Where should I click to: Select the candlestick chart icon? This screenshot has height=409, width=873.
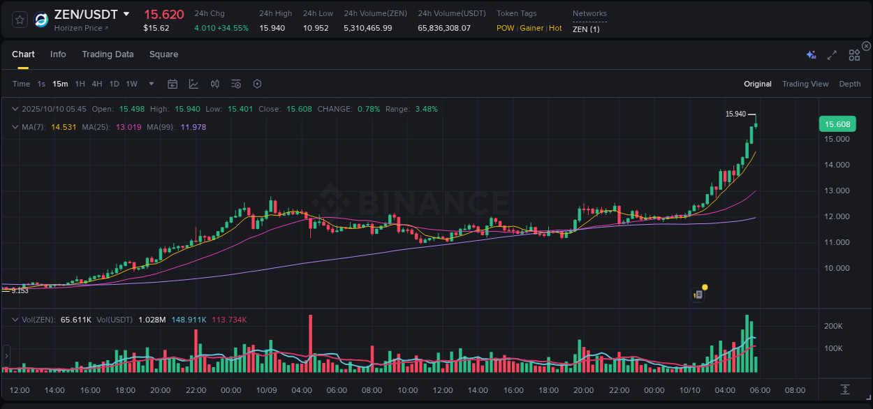pos(214,84)
